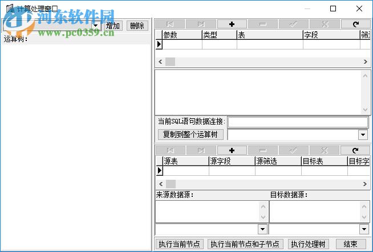
Task: Click the horizontal scrollbar thumb of the 参数 grid
Action: click(x=170, y=61)
